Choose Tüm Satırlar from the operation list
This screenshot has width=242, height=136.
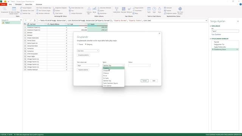[113, 86]
